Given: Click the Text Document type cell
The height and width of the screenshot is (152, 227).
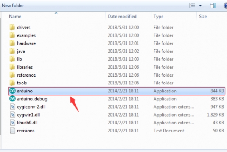Looking at the screenshot, I should (x=169, y=131).
